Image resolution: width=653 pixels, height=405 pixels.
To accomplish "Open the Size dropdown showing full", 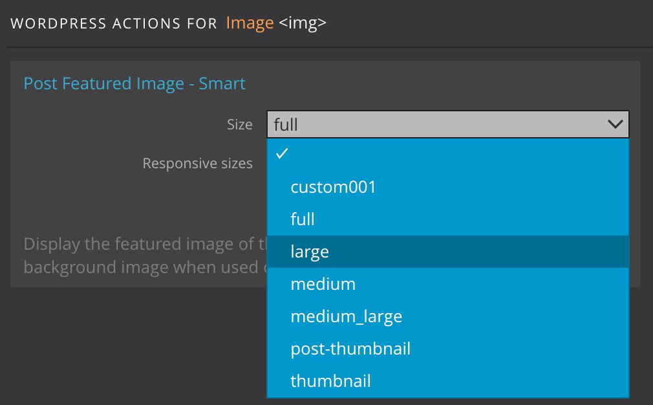I will point(447,124).
